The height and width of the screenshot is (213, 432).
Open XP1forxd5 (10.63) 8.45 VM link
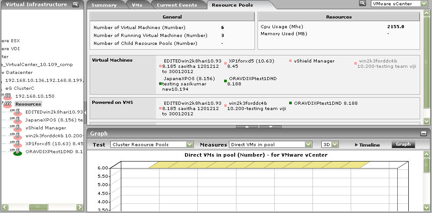coord(250,63)
